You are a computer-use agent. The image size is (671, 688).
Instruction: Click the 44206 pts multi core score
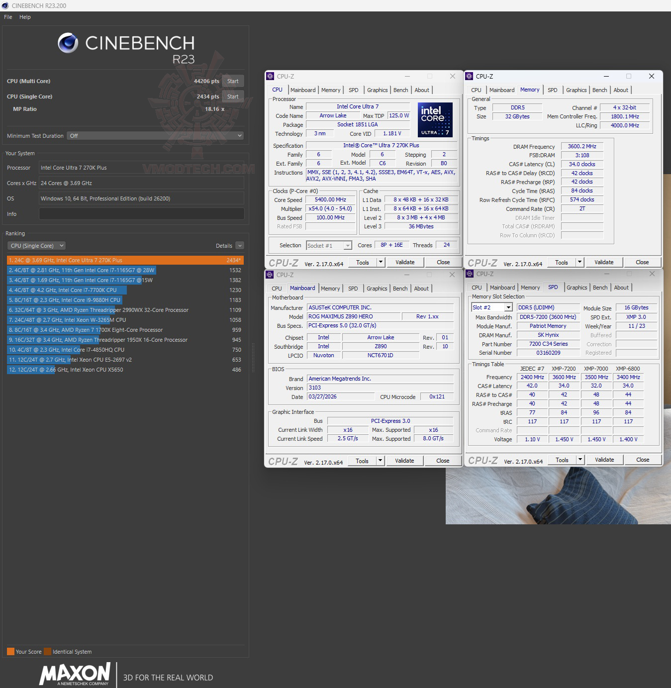click(206, 81)
